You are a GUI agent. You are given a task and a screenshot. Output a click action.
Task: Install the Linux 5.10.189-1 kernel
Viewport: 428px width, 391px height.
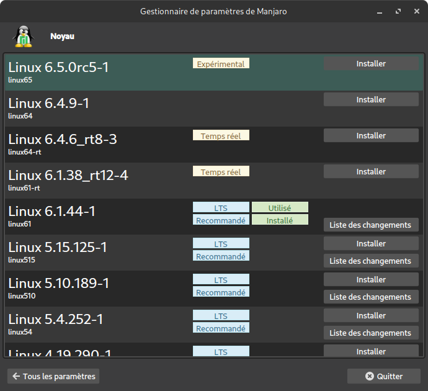click(371, 279)
